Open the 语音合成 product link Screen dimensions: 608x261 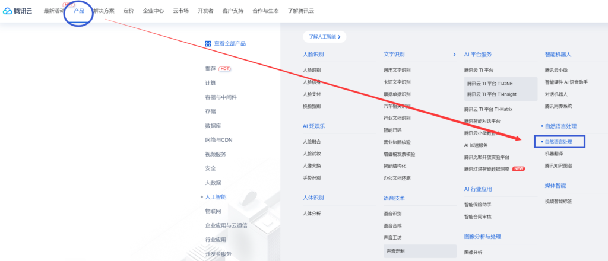pyautogui.click(x=392, y=226)
